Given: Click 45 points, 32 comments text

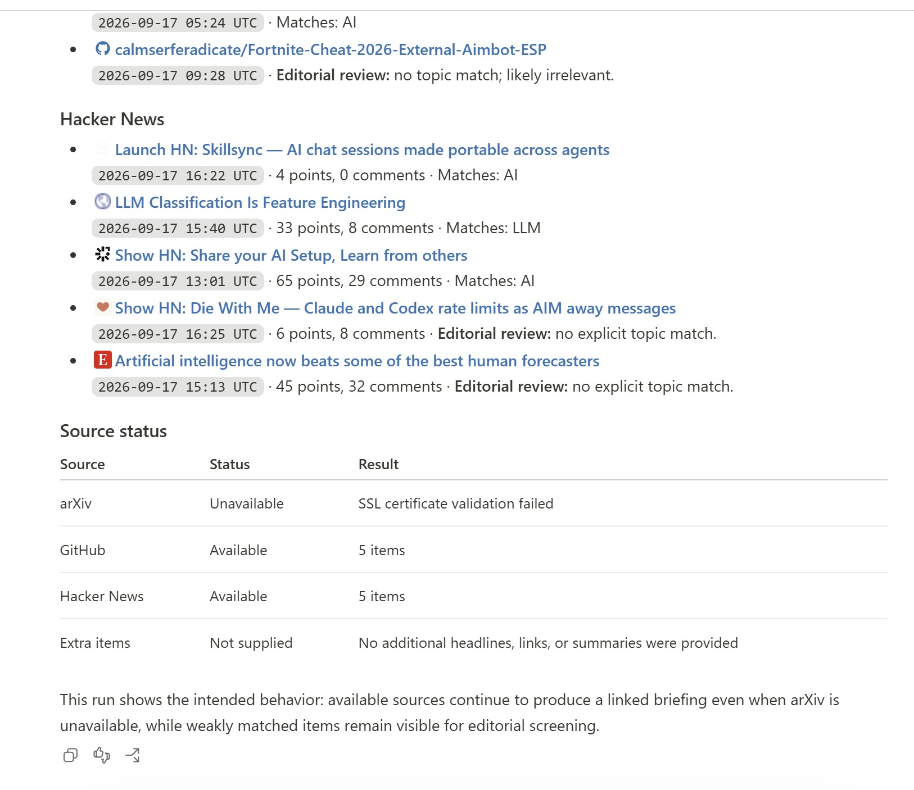Looking at the screenshot, I should [x=359, y=387].
